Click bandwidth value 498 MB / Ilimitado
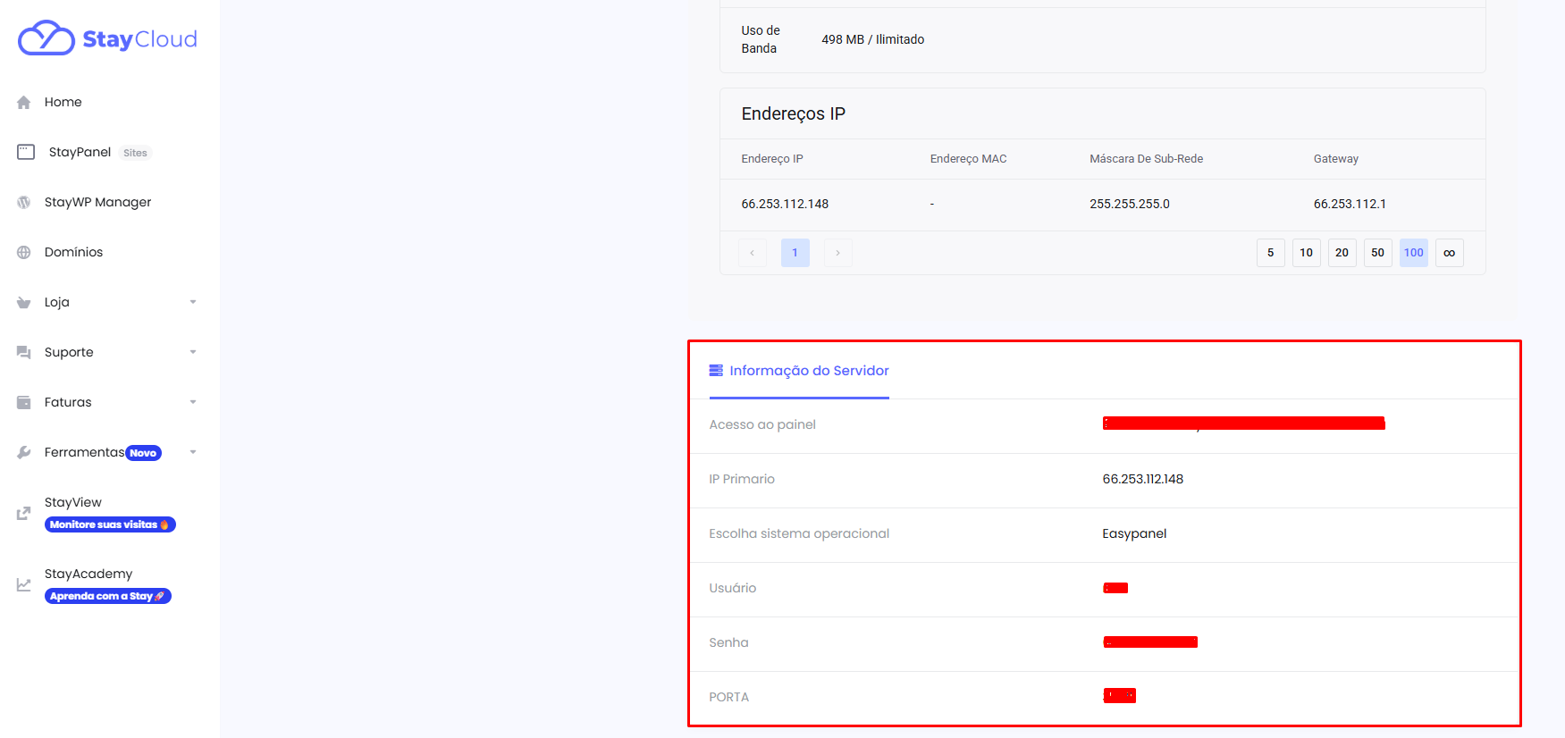The width and height of the screenshot is (1565, 738). [872, 39]
